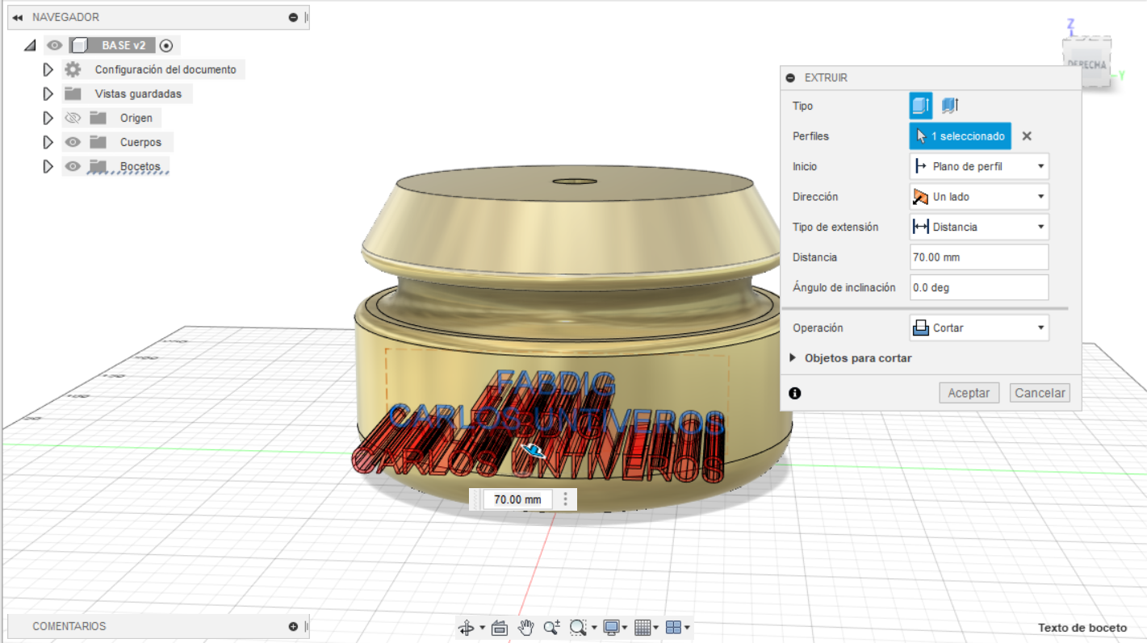
Task: Collapse the BASE v2 root node
Action: click(31, 45)
